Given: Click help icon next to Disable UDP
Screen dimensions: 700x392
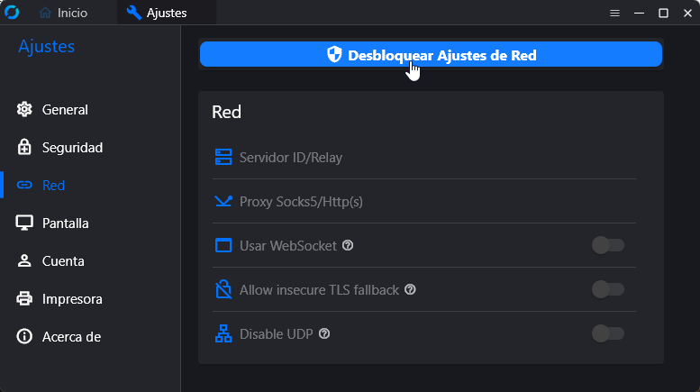Looking at the screenshot, I should (324, 334).
